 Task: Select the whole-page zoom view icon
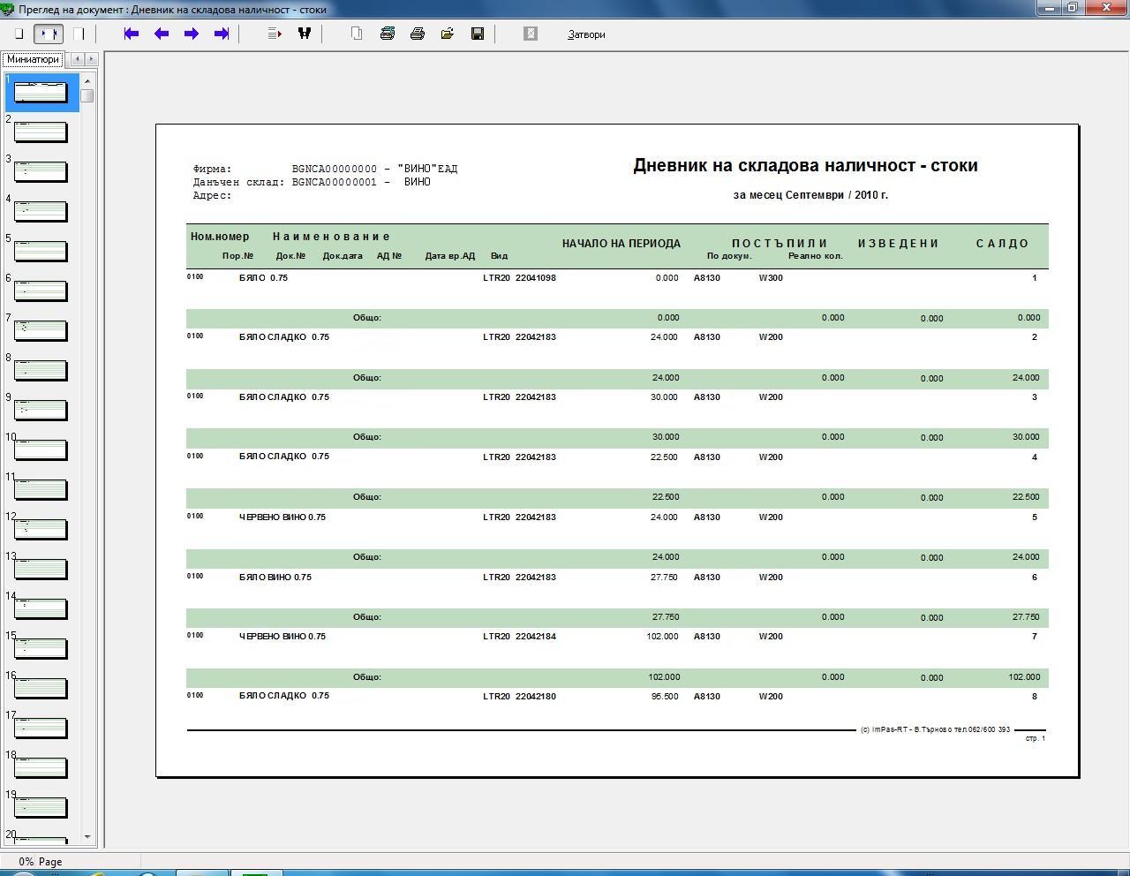(x=19, y=34)
